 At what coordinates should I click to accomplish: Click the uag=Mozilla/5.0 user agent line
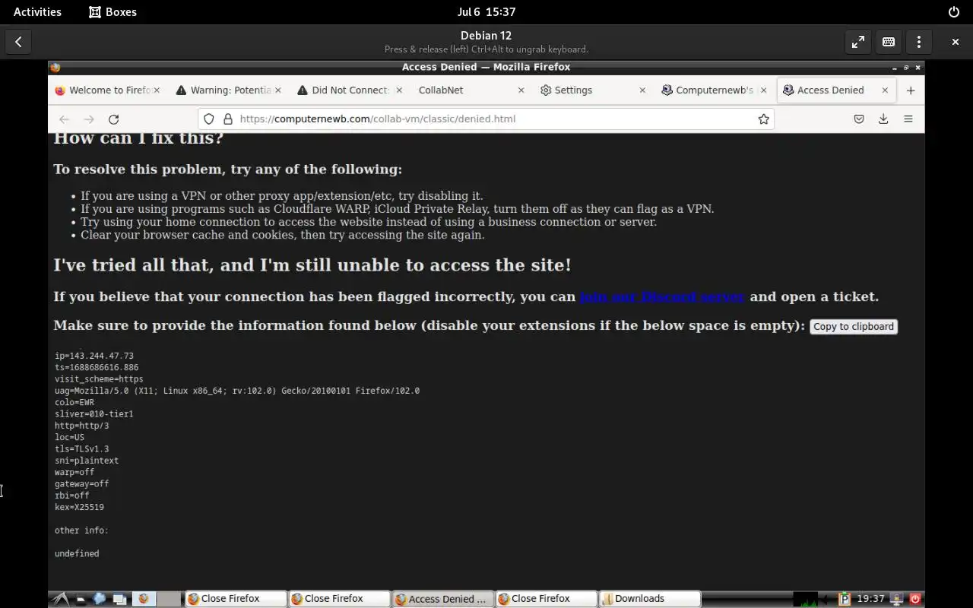237,391
